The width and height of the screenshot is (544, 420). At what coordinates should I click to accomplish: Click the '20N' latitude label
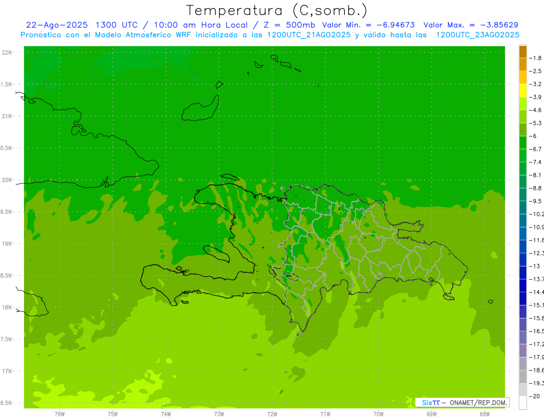[x=7, y=180]
